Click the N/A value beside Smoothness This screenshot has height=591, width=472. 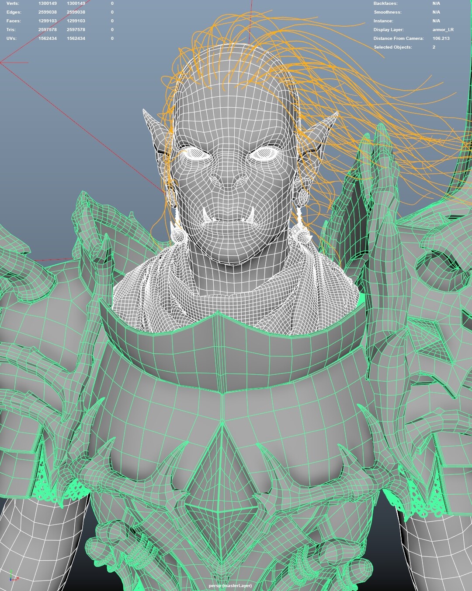pyautogui.click(x=436, y=12)
